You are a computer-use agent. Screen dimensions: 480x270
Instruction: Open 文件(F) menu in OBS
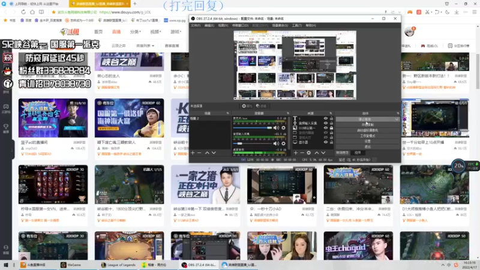point(196,25)
